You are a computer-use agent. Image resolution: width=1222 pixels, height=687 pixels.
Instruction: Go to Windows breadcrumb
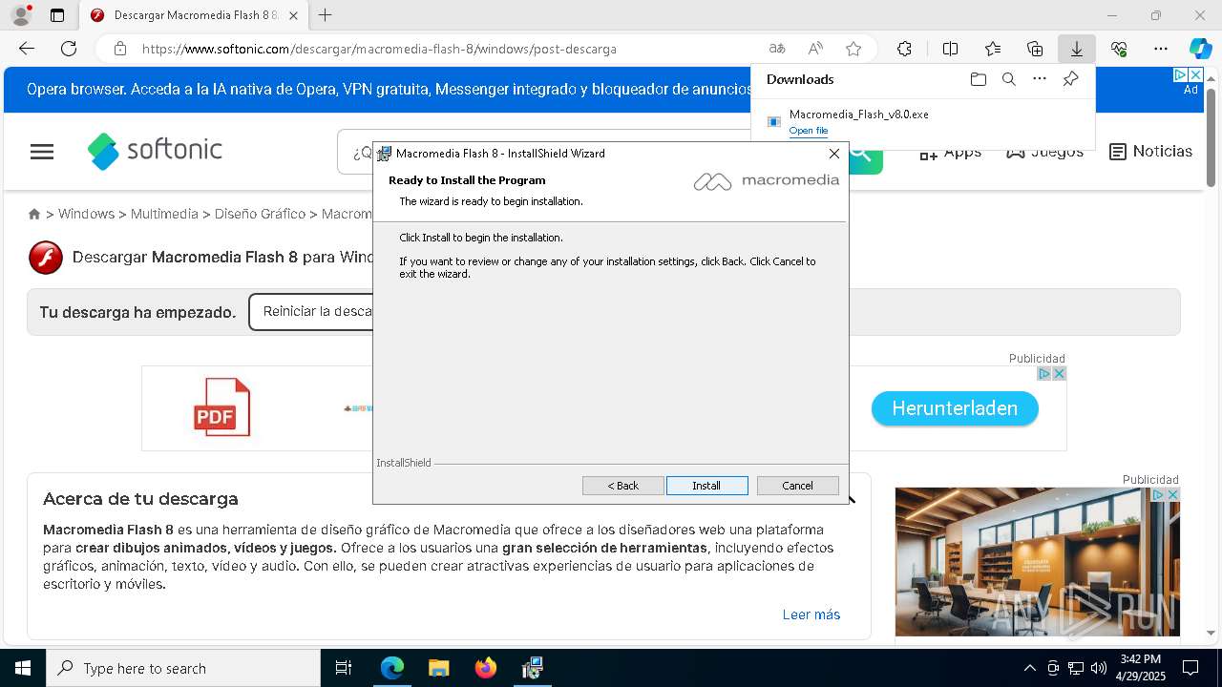tap(86, 214)
